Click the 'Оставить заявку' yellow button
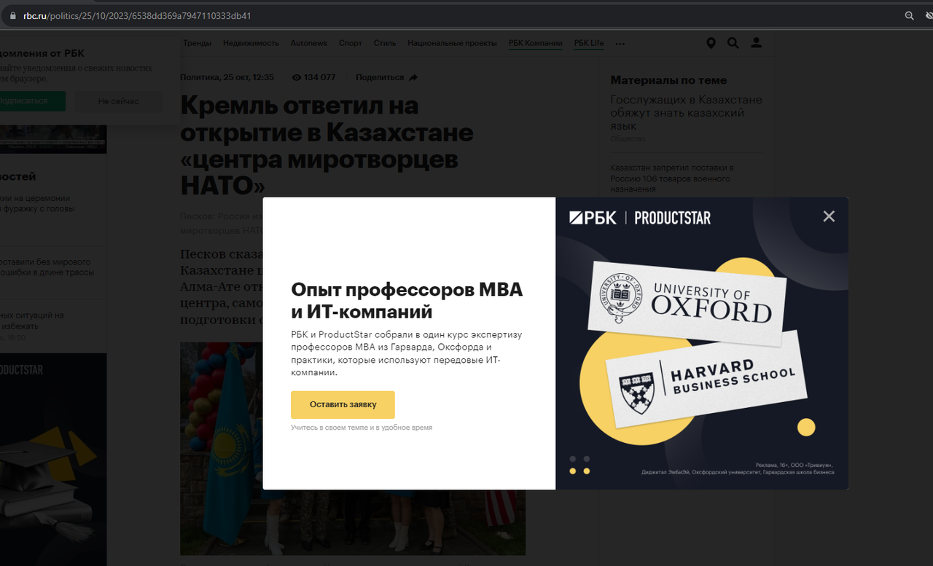 point(343,404)
